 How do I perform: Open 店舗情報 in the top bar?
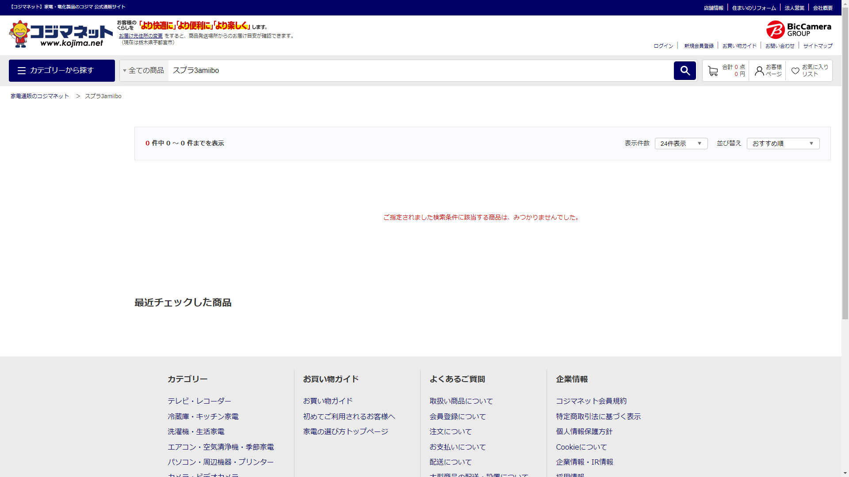pos(713,8)
